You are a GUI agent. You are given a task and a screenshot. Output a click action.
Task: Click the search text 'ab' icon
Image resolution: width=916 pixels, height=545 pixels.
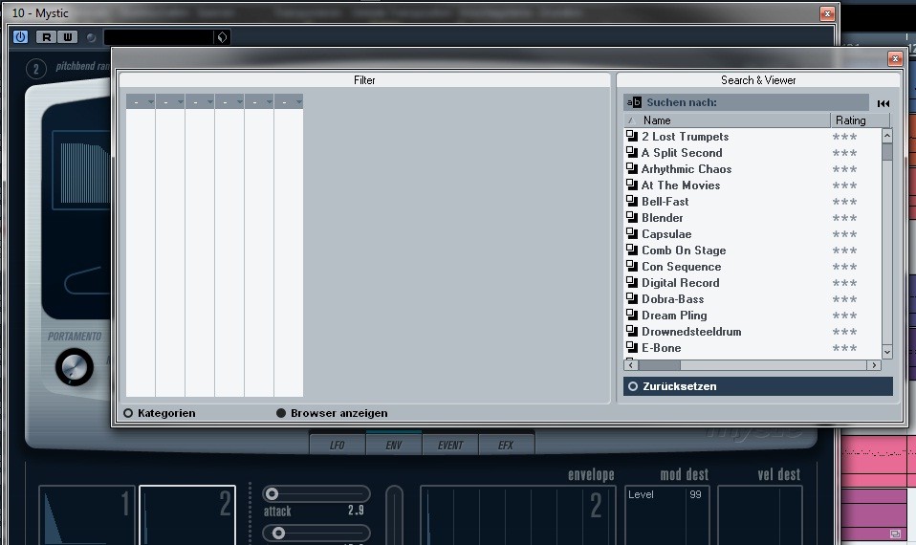633,102
